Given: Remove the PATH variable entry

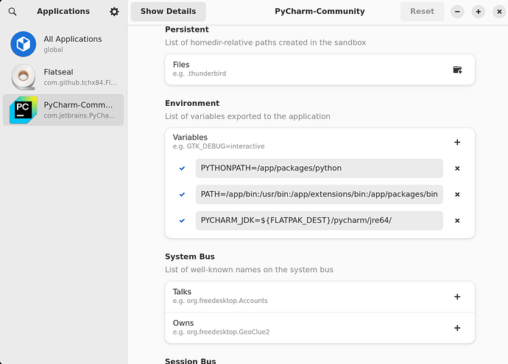Looking at the screenshot, I should click(457, 194).
